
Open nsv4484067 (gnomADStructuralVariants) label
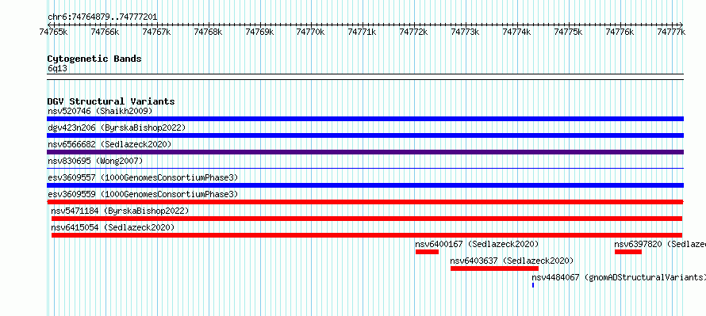point(619,277)
